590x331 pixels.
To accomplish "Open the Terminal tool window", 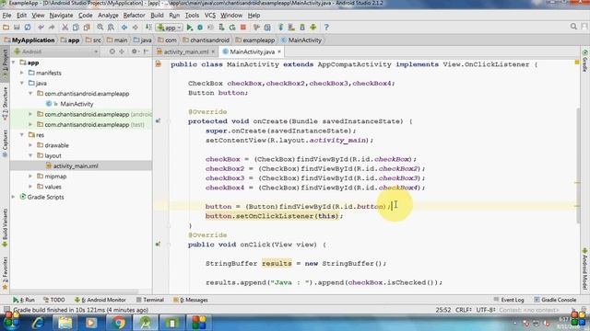I will click(x=149, y=300).
